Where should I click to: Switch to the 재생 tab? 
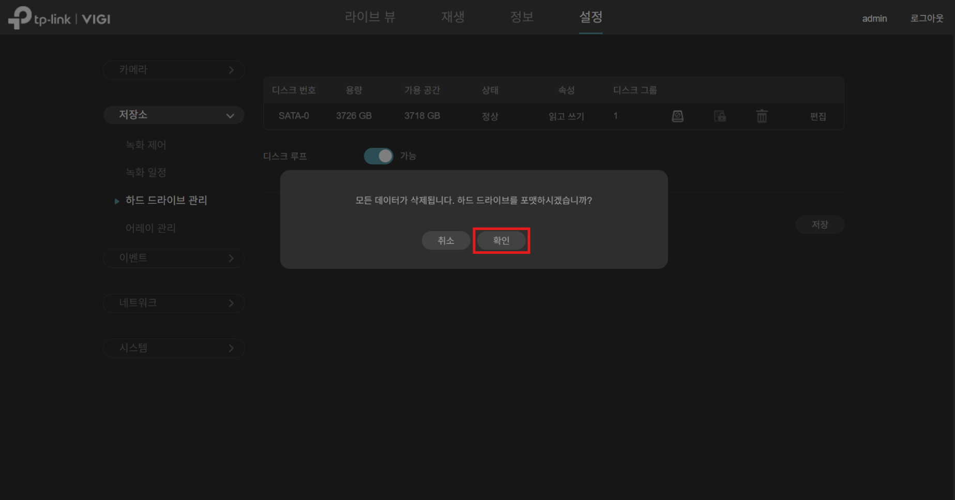point(453,17)
